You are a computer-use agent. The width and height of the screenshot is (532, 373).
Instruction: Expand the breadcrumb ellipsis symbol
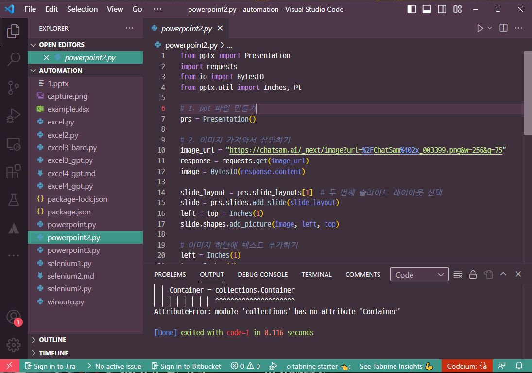[230, 45]
